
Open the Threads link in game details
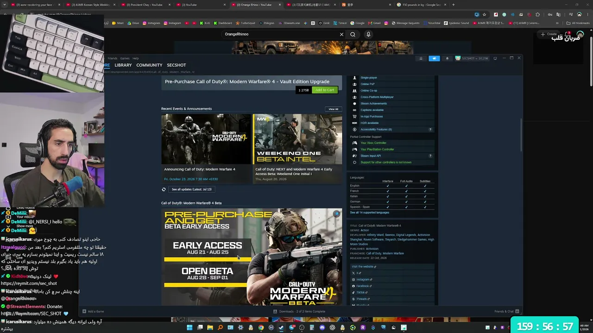pos(361,299)
